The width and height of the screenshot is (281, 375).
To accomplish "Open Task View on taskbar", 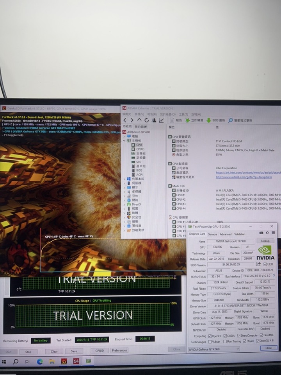I will [27, 361].
